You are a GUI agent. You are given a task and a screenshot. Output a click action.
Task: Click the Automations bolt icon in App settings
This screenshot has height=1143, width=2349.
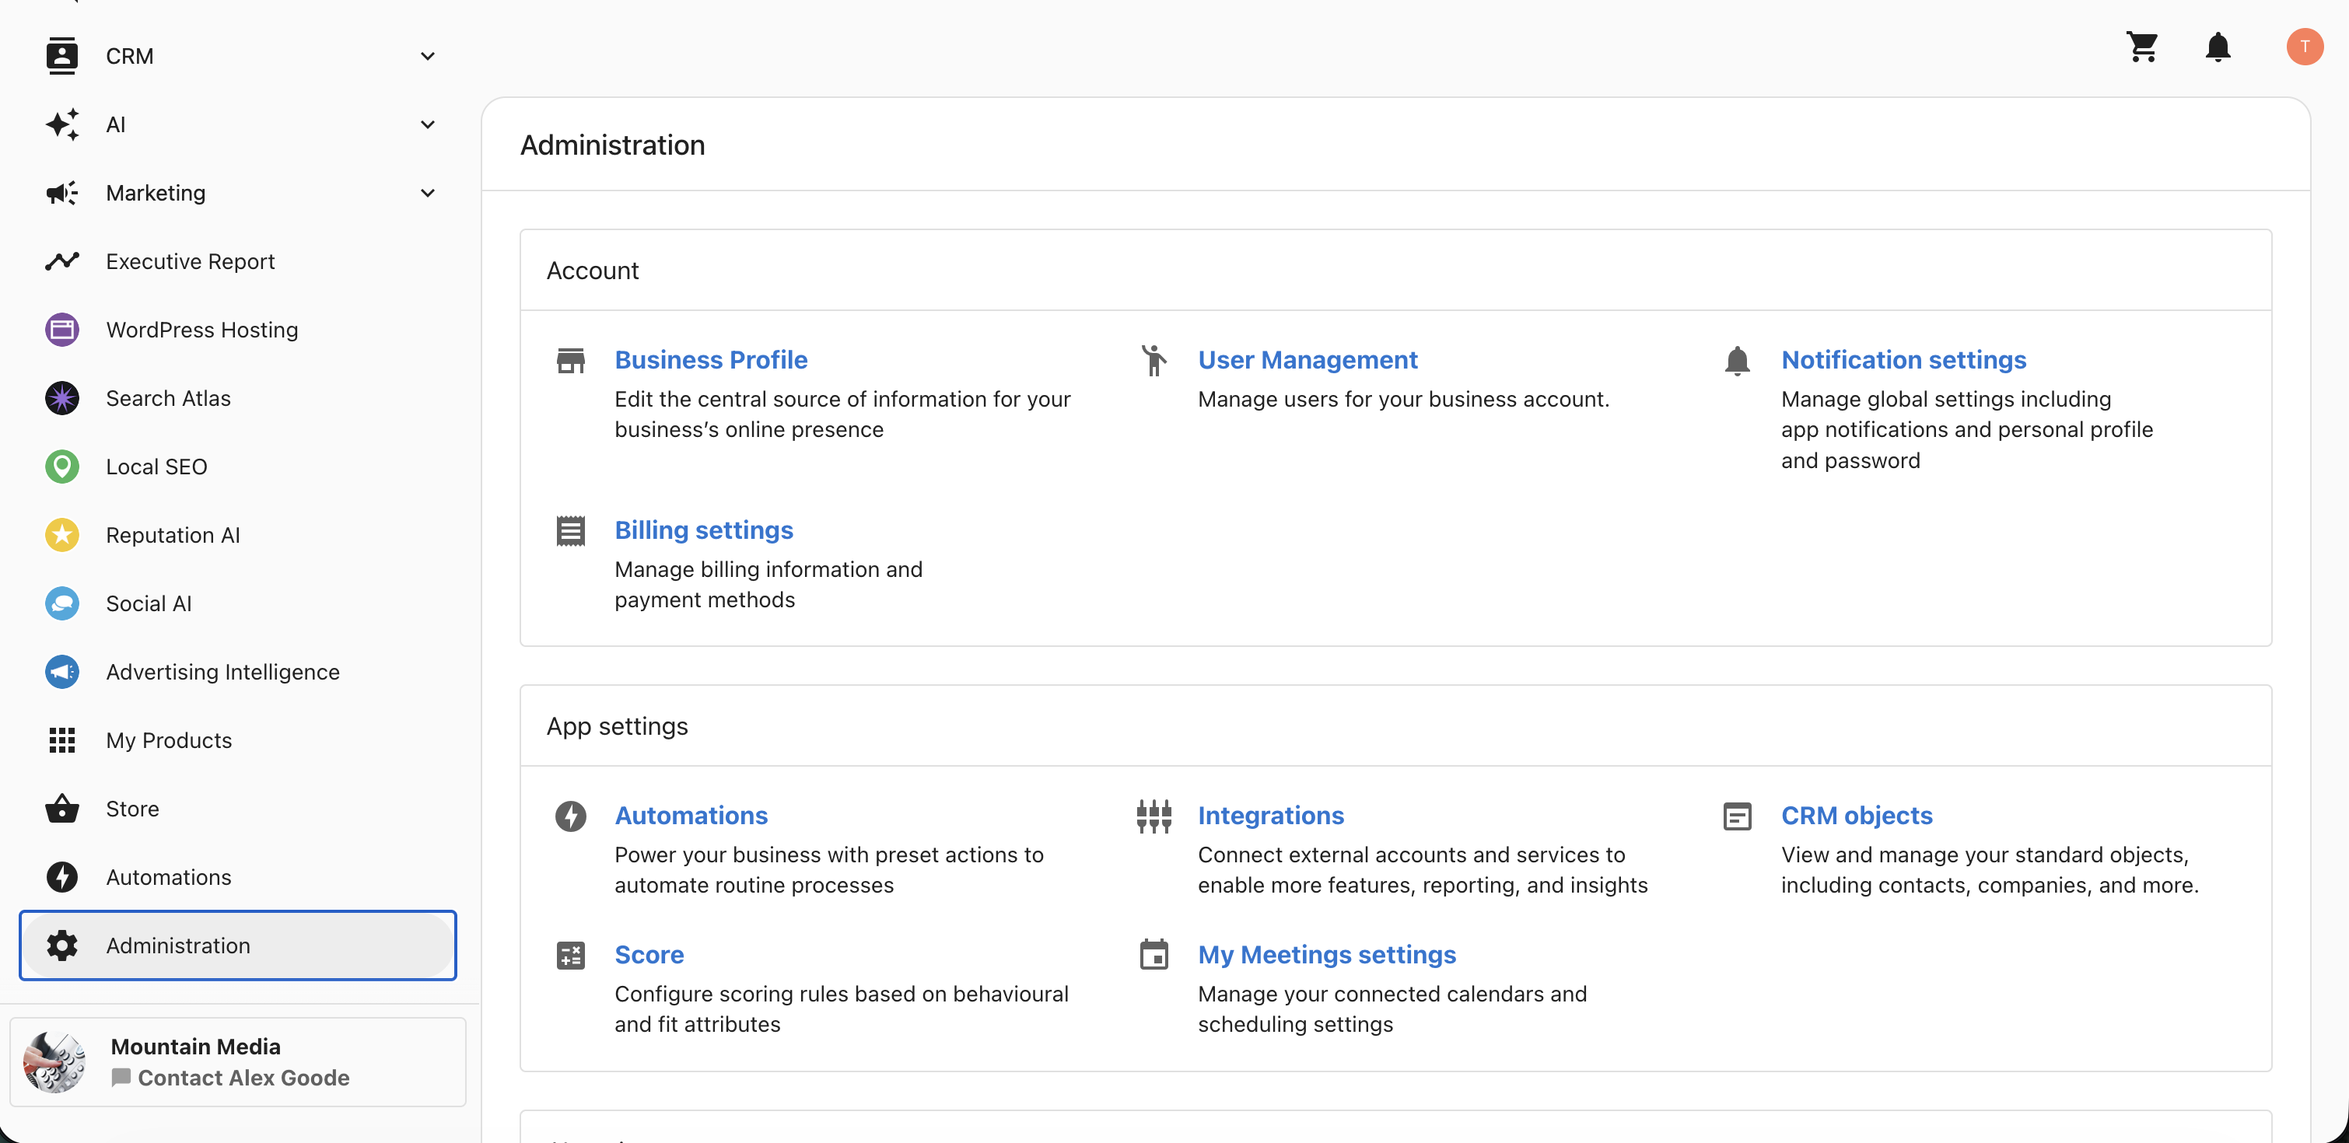click(x=571, y=816)
